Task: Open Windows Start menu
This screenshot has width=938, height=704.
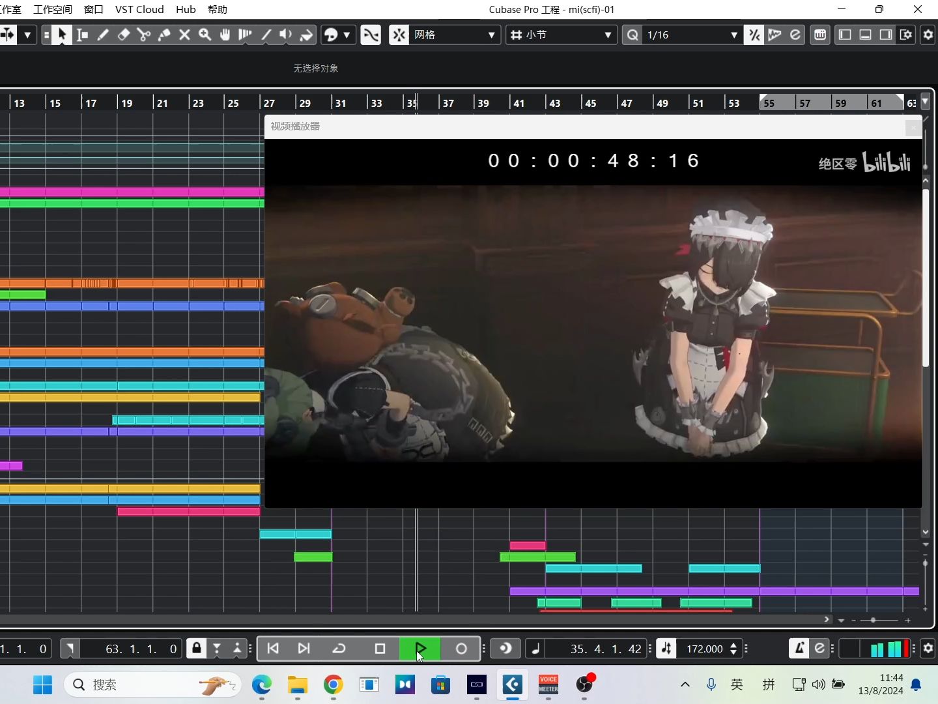Action: click(x=43, y=684)
